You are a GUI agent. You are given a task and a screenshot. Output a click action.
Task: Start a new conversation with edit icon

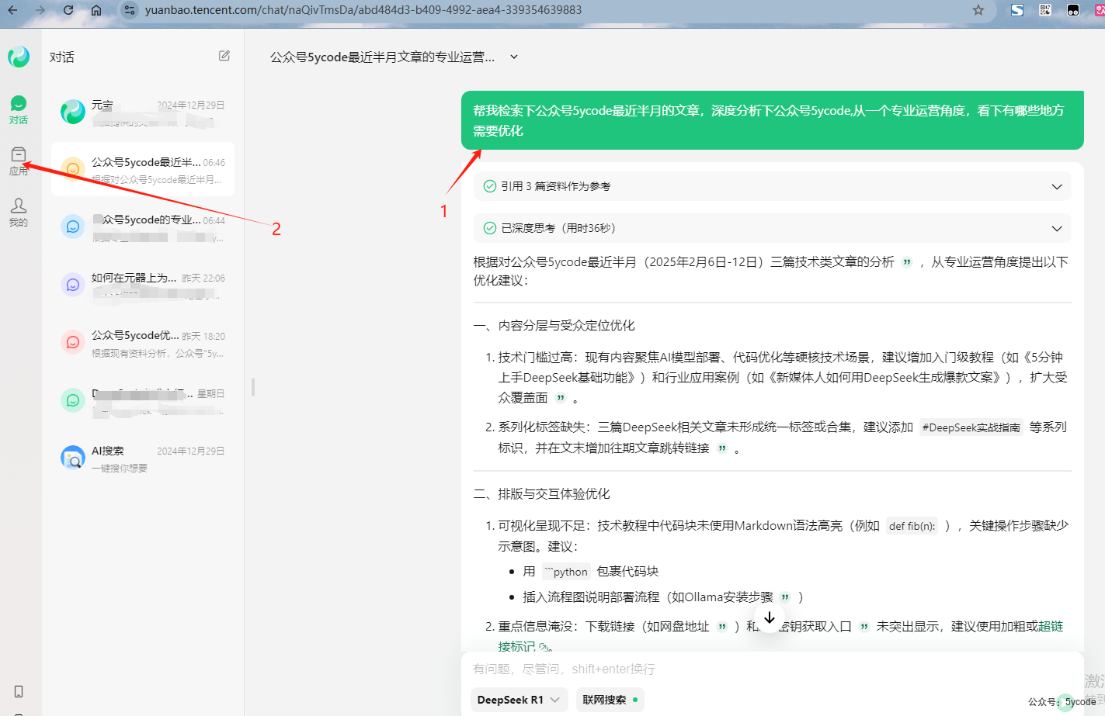coord(224,56)
